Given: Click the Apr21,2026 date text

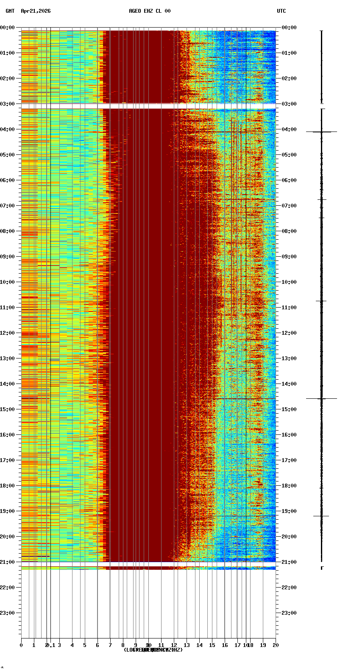Looking at the screenshot, I should coord(36,11).
